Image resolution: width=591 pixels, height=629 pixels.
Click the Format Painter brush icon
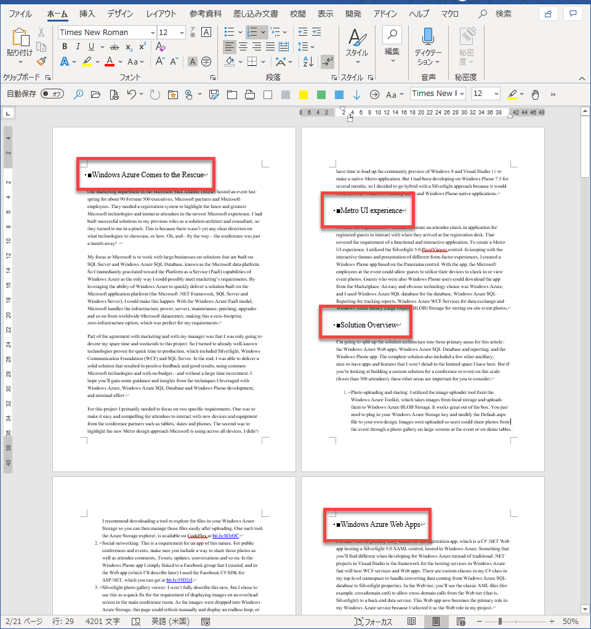click(x=41, y=62)
